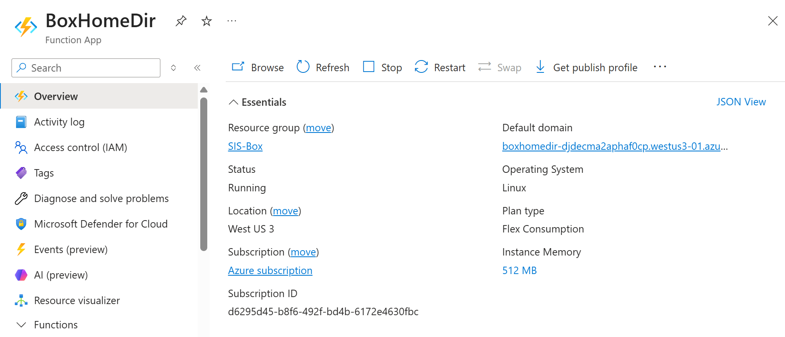
Task: Refresh the overview page
Action: coord(323,67)
